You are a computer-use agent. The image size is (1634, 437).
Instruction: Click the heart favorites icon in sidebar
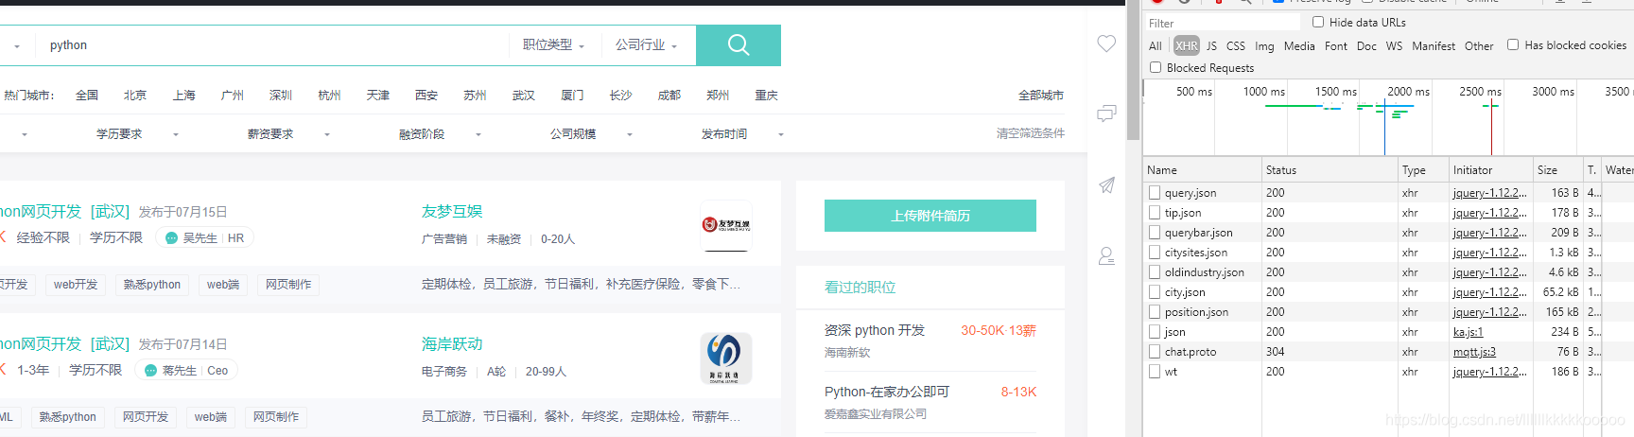[1106, 44]
